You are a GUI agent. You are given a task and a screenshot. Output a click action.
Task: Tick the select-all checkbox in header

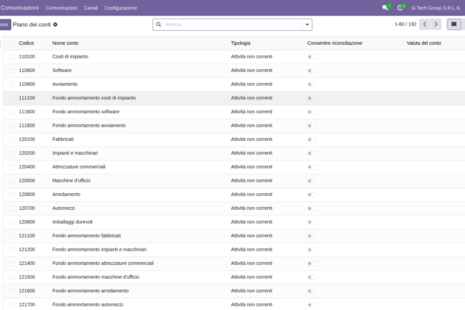pos(12,43)
